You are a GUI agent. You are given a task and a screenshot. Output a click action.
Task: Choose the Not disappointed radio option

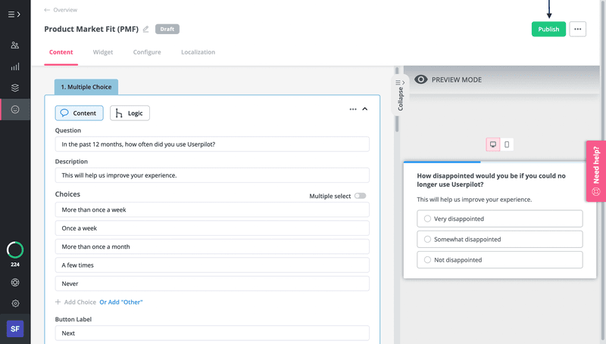[428, 259]
